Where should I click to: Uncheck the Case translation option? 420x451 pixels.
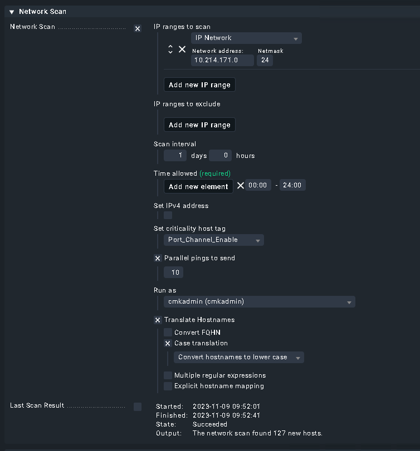(x=168, y=343)
